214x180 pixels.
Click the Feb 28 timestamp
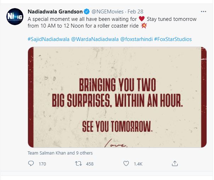pyautogui.click(x=135, y=12)
